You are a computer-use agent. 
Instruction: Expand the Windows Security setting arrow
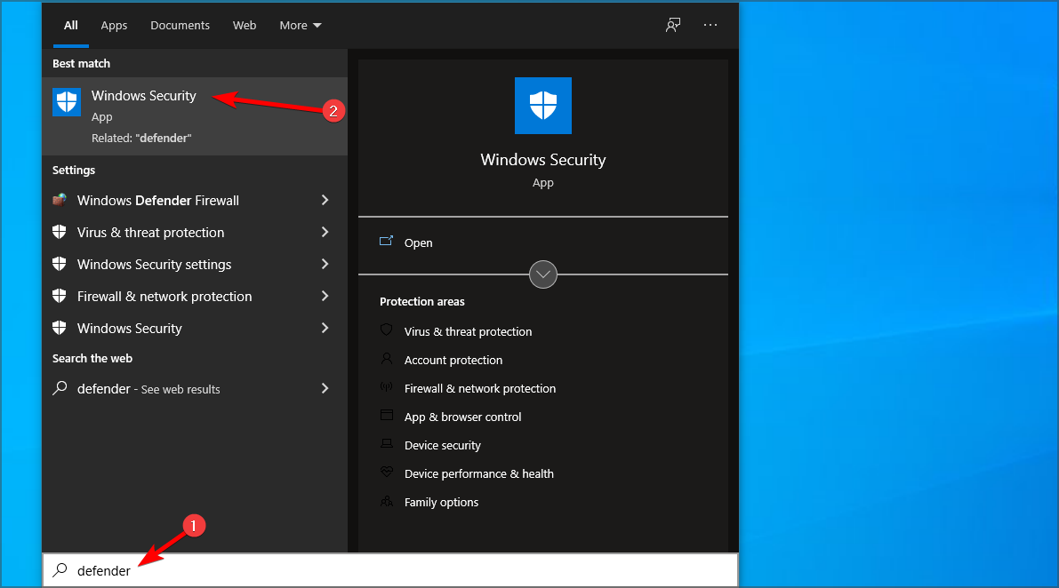click(325, 328)
